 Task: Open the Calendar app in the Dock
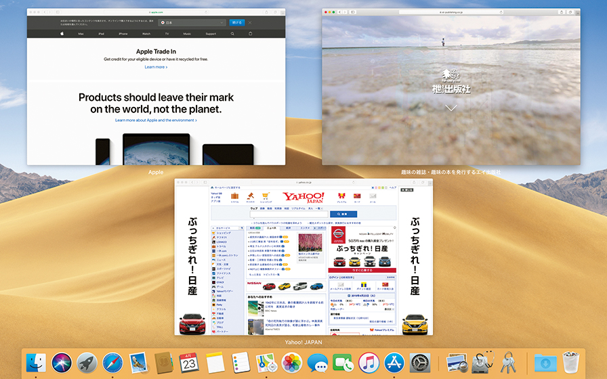tap(188, 363)
